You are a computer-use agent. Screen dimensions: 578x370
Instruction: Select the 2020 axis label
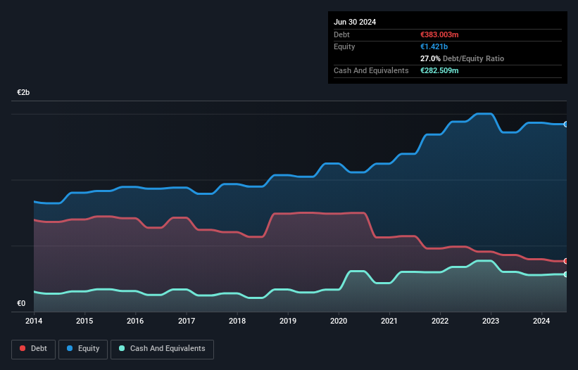point(339,321)
